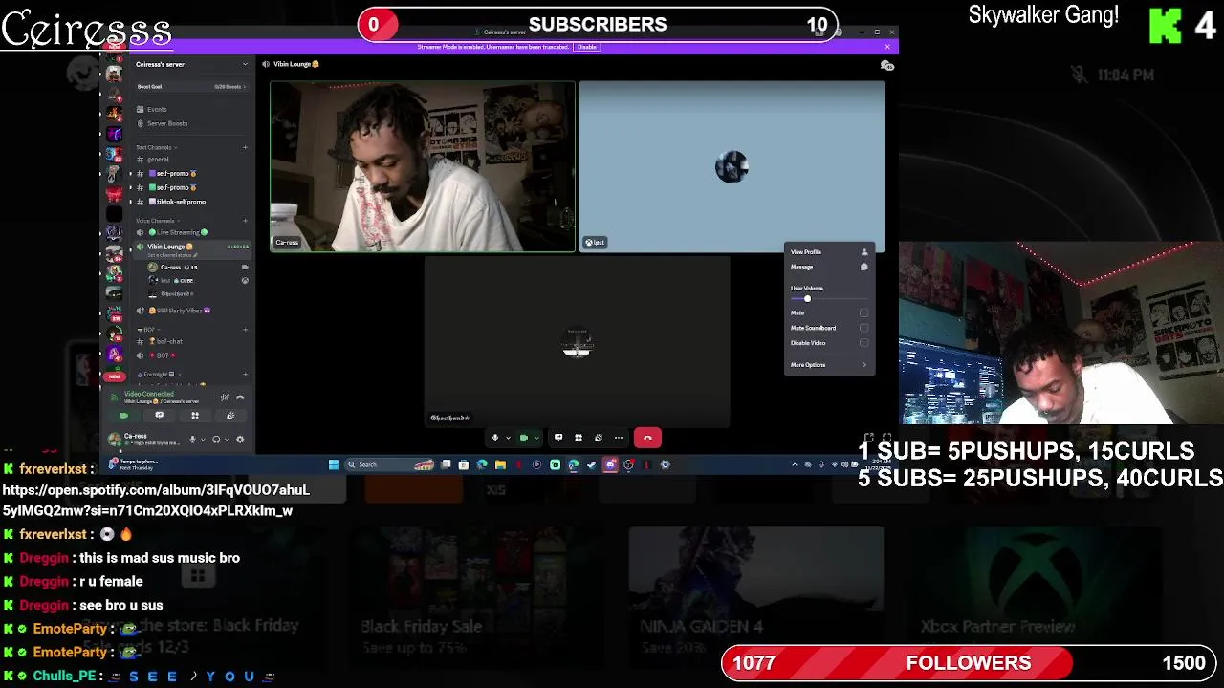This screenshot has width=1224, height=688.
Task: Click the Ca-ress user in Vibin Lounge list
Action: pos(199,268)
